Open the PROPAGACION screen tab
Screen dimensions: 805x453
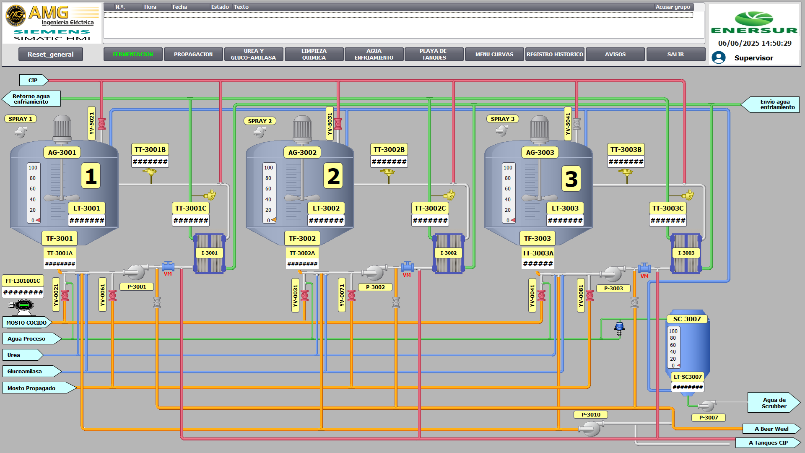[193, 54]
